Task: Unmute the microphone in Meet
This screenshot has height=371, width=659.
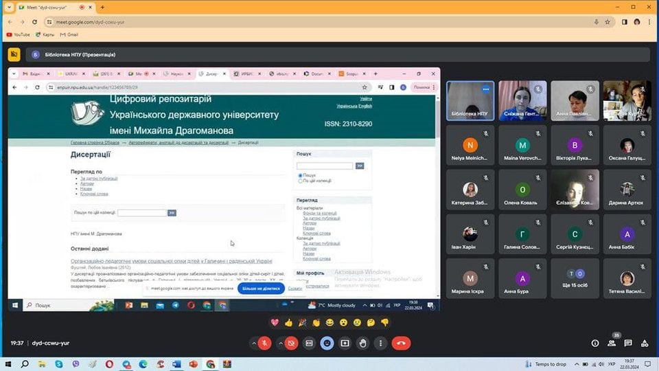Action: point(264,344)
